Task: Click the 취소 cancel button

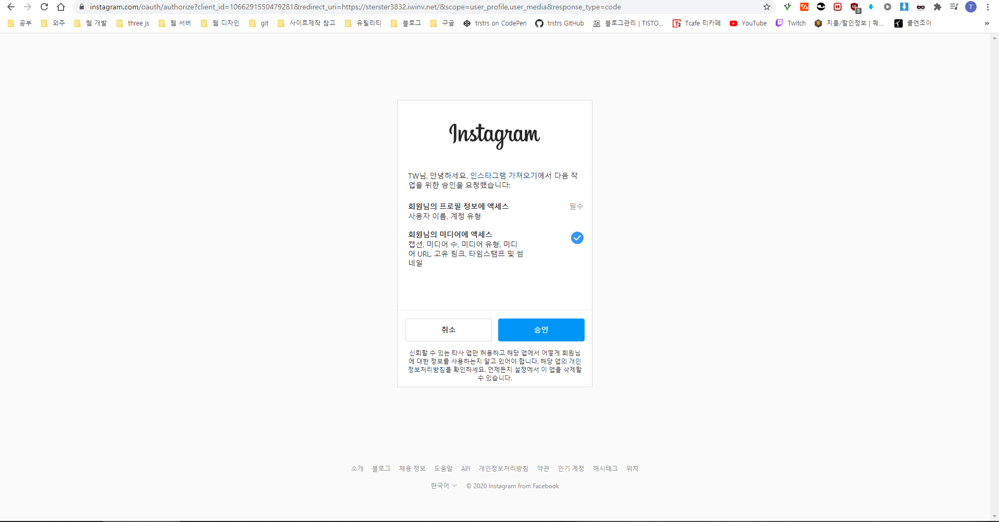Action: tap(448, 329)
